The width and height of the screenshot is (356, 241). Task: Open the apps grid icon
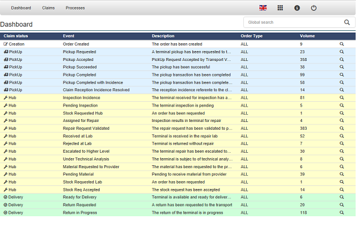click(280, 8)
